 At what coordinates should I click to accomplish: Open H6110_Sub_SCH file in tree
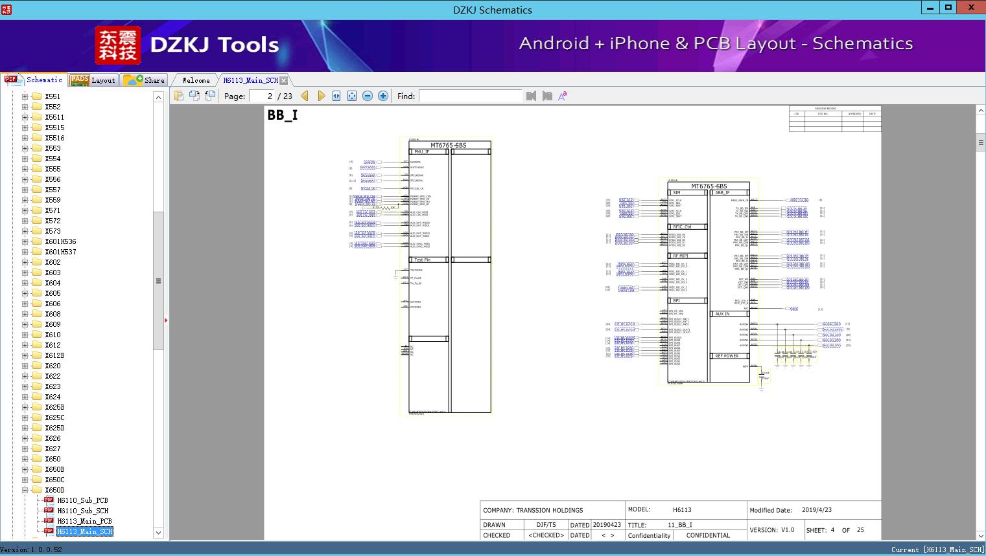tap(82, 511)
